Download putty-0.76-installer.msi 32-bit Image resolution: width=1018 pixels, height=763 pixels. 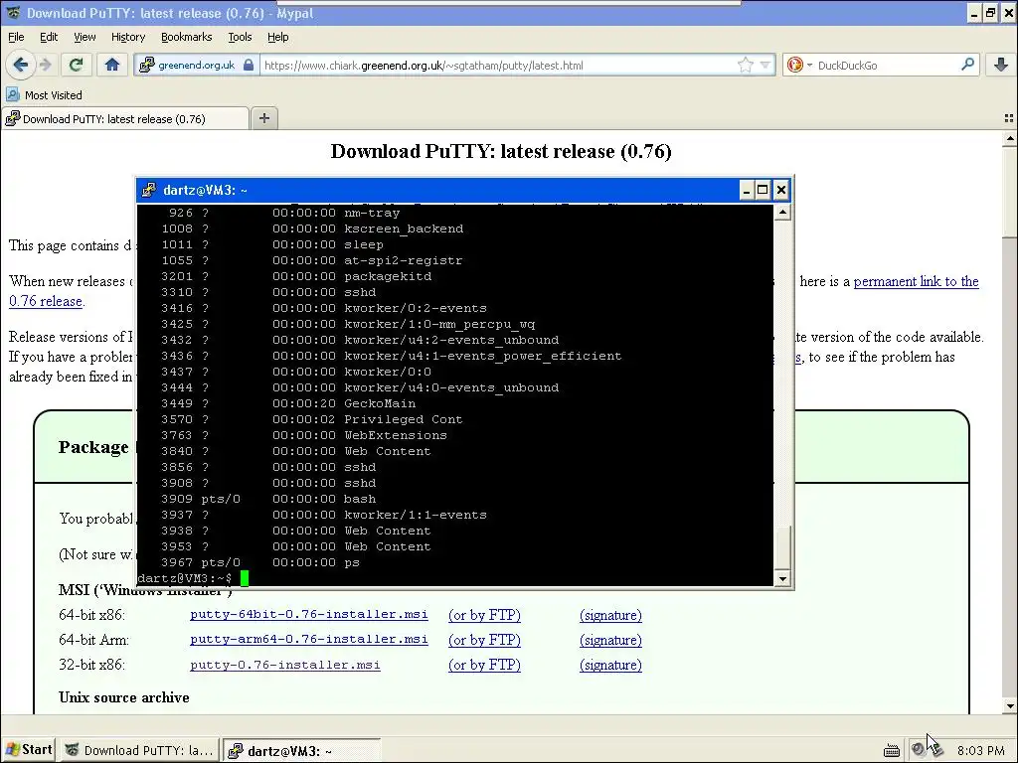285,665
